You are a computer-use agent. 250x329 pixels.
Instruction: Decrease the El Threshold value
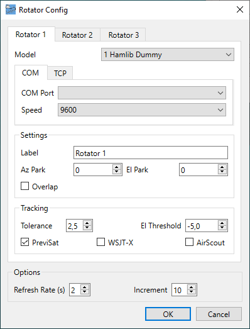(222, 228)
